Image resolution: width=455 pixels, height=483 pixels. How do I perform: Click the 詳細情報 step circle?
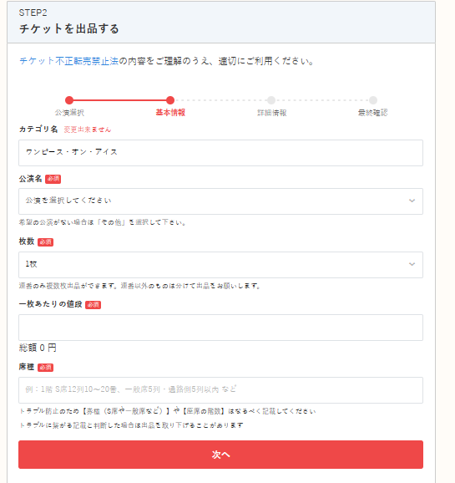(271, 100)
